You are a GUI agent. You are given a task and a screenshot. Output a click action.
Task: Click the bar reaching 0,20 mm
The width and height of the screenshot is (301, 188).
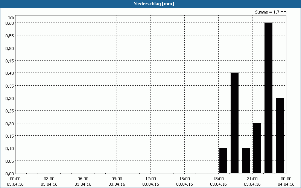tap(257, 148)
